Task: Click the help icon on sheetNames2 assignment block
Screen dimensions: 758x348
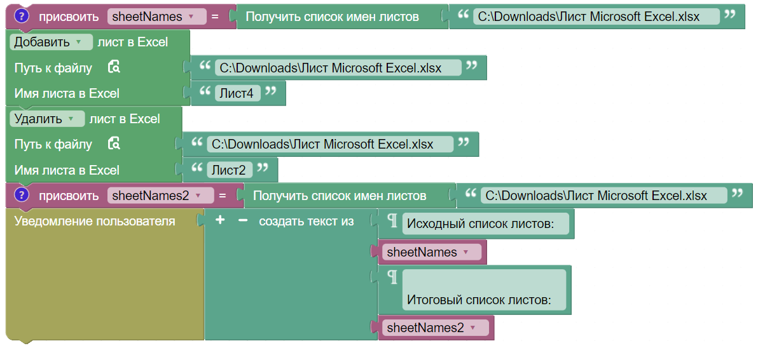Action: (22, 196)
